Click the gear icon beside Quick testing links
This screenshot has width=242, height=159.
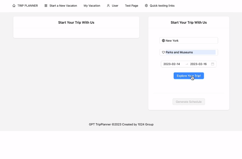(146, 6)
